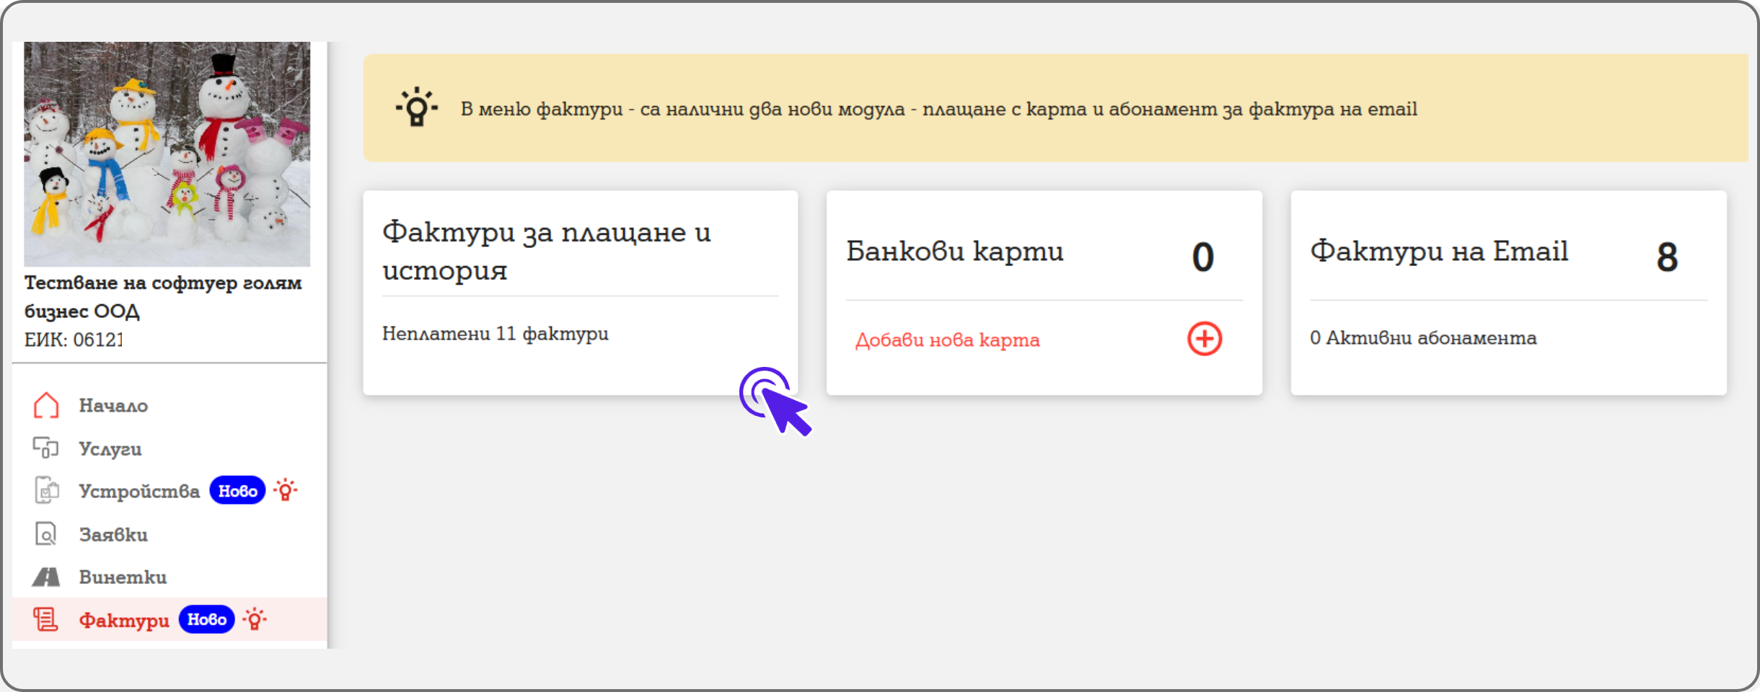Open the Фактури за плащане и история card

pyautogui.click(x=546, y=251)
